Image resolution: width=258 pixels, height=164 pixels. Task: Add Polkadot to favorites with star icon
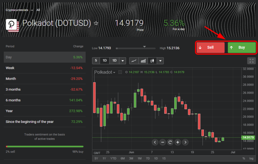click(x=96, y=23)
